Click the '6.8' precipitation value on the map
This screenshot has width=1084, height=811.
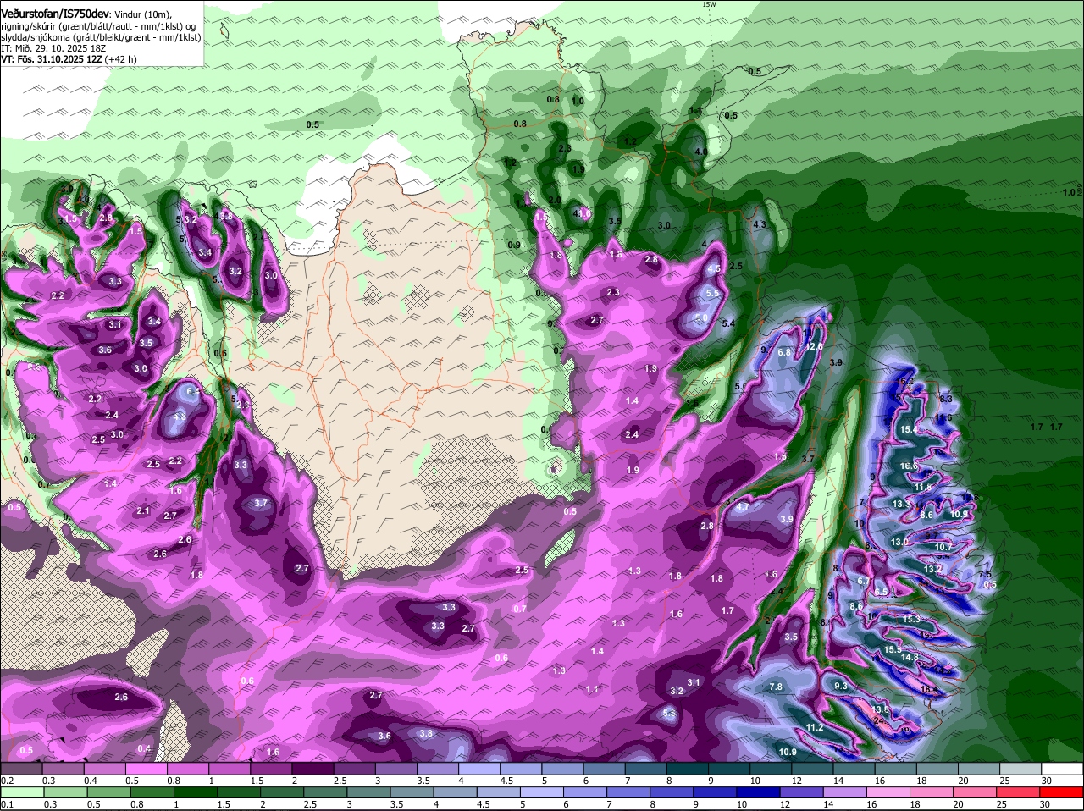(784, 352)
